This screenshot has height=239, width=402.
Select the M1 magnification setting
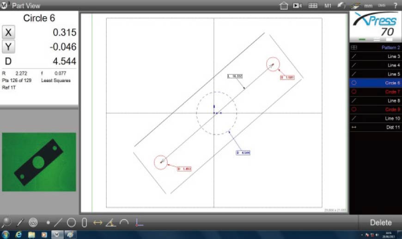point(328,6)
